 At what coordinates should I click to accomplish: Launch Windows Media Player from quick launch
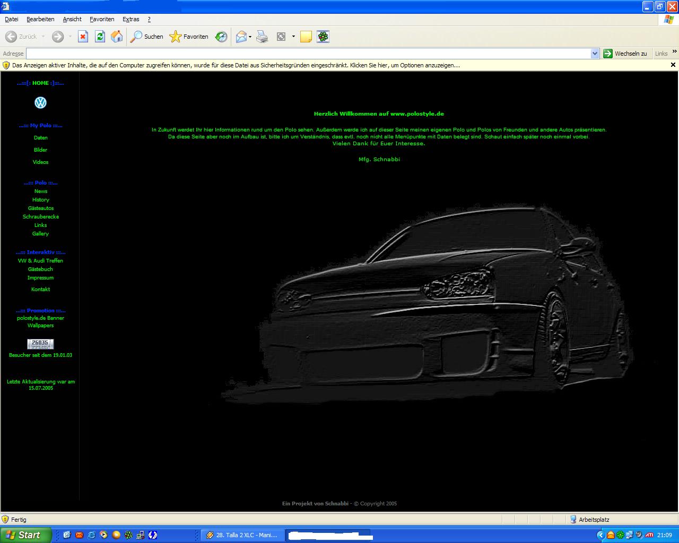(x=103, y=535)
